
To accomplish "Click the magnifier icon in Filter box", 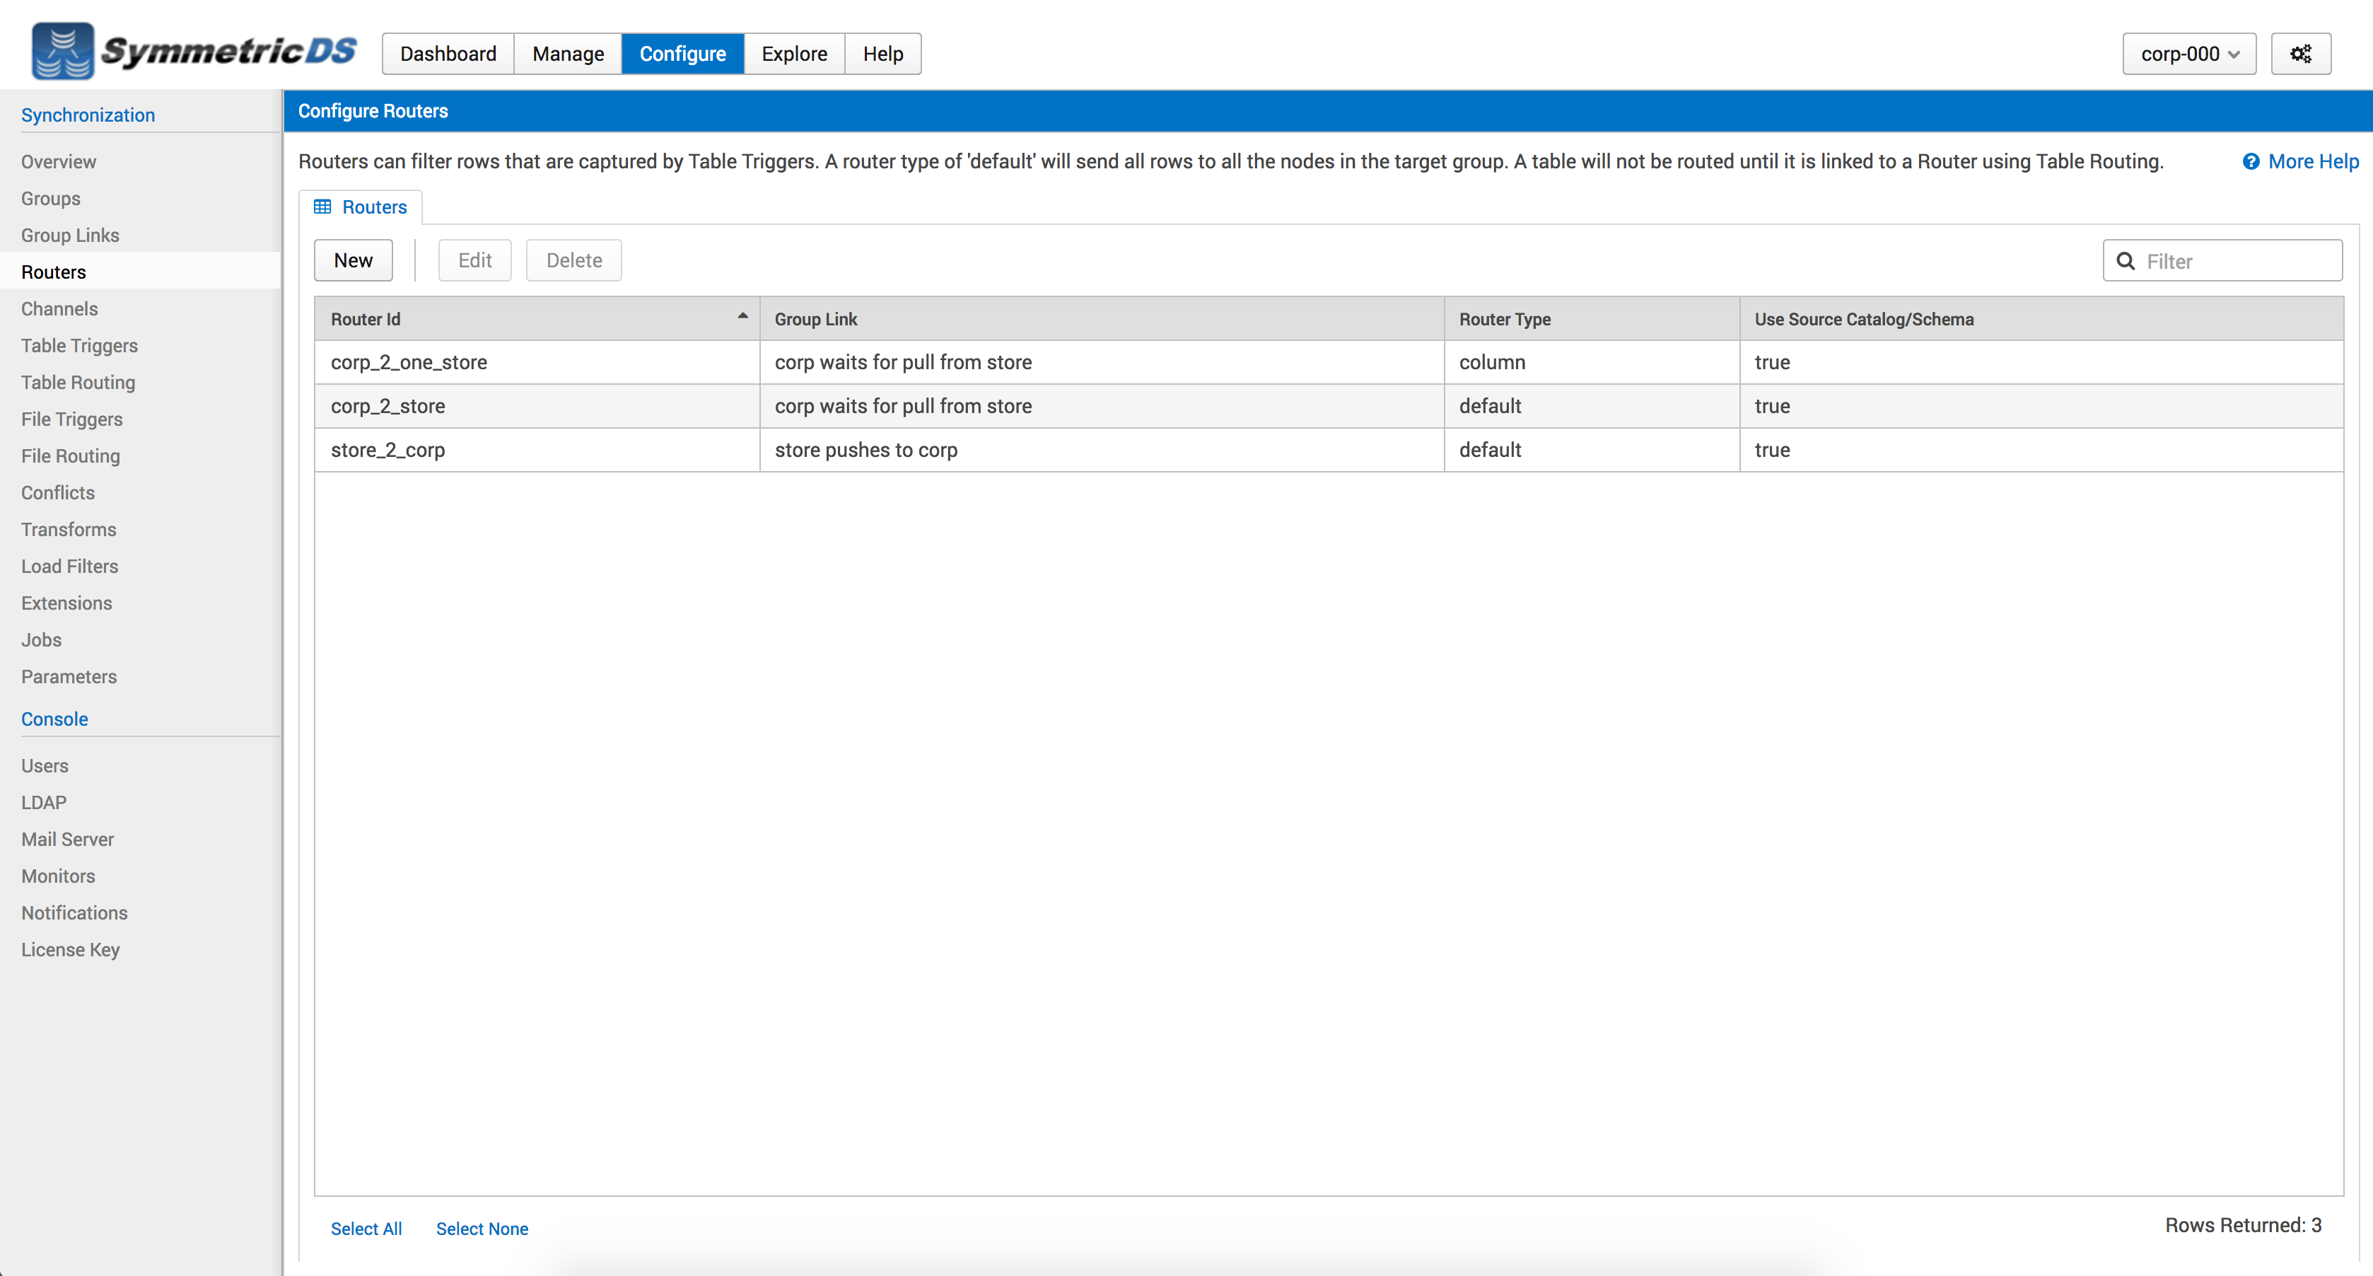I will tap(2126, 261).
